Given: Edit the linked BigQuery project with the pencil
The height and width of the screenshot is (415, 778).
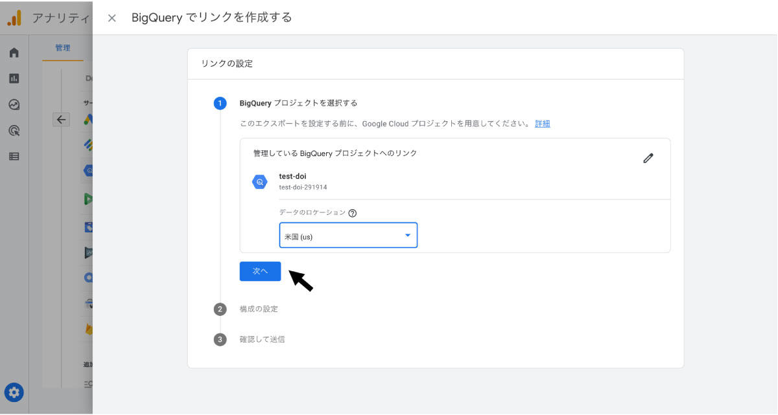Looking at the screenshot, I should [x=648, y=158].
